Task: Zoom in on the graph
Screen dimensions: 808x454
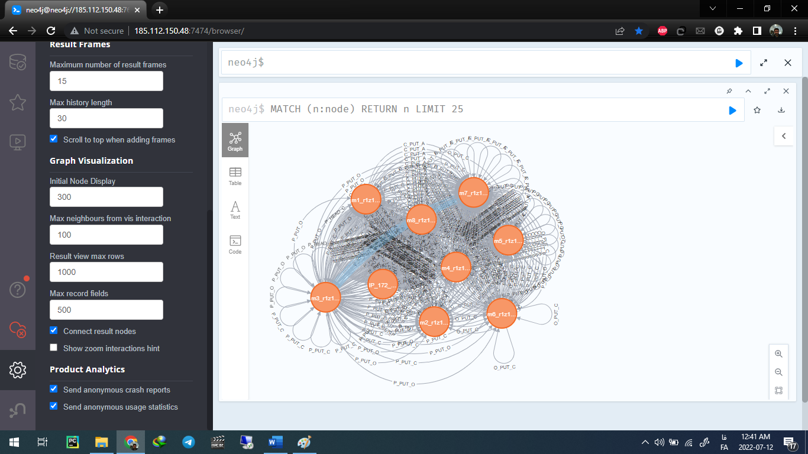Action: tap(778, 354)
